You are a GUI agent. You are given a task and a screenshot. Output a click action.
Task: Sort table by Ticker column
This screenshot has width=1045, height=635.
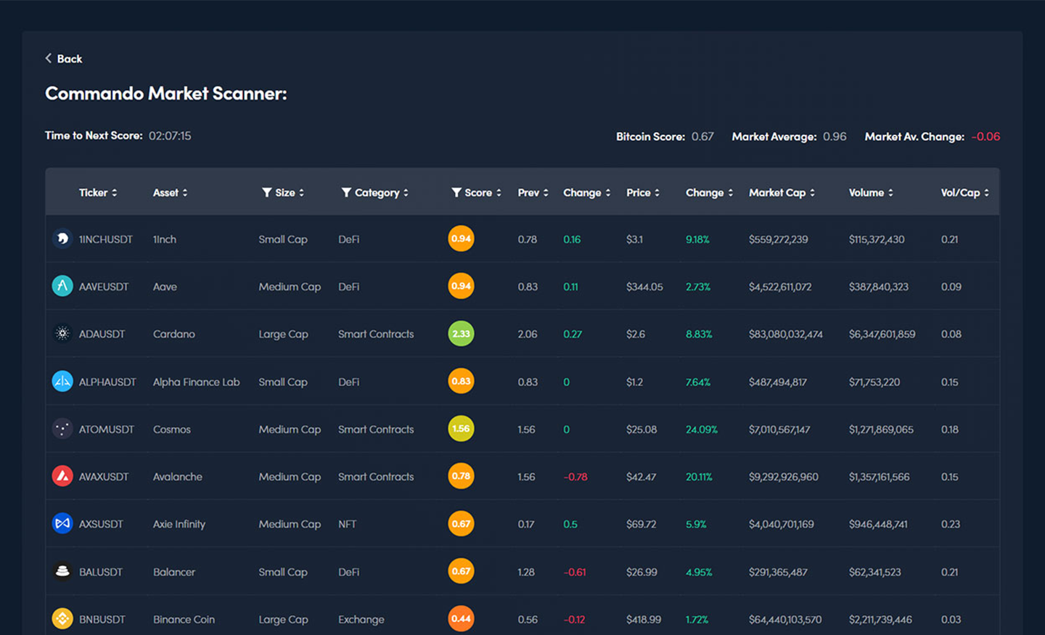(98, 192)
